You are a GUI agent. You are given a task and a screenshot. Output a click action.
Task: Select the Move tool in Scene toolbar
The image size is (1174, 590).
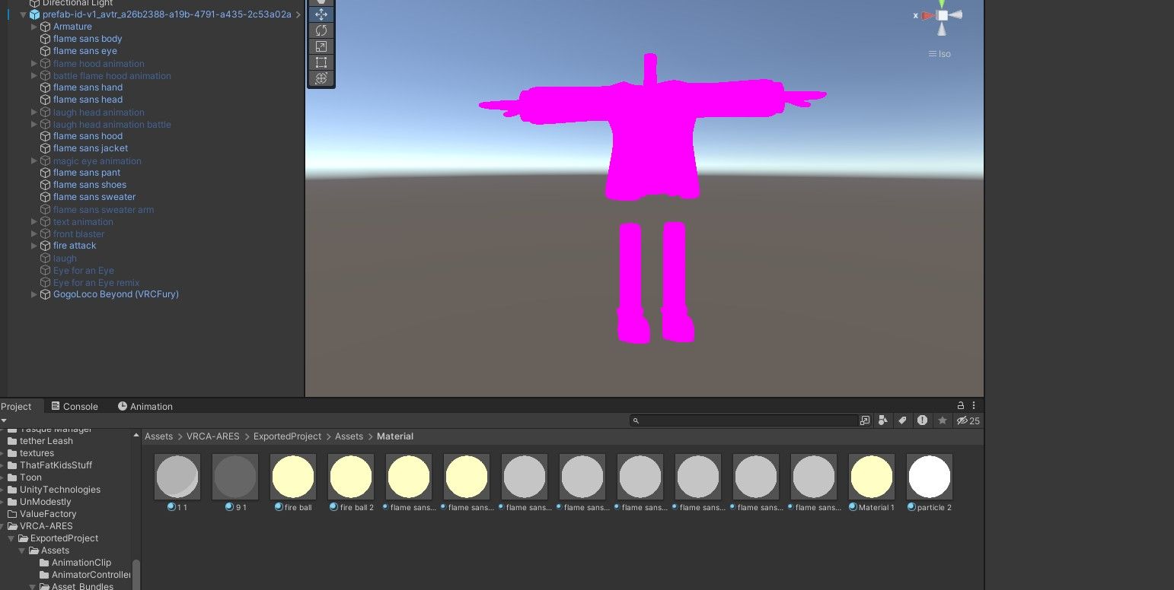click(x=321, y=14)
